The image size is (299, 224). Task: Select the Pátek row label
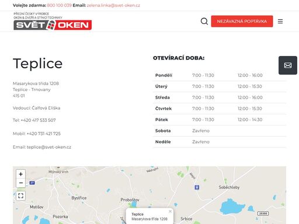(x=162, y=120)
